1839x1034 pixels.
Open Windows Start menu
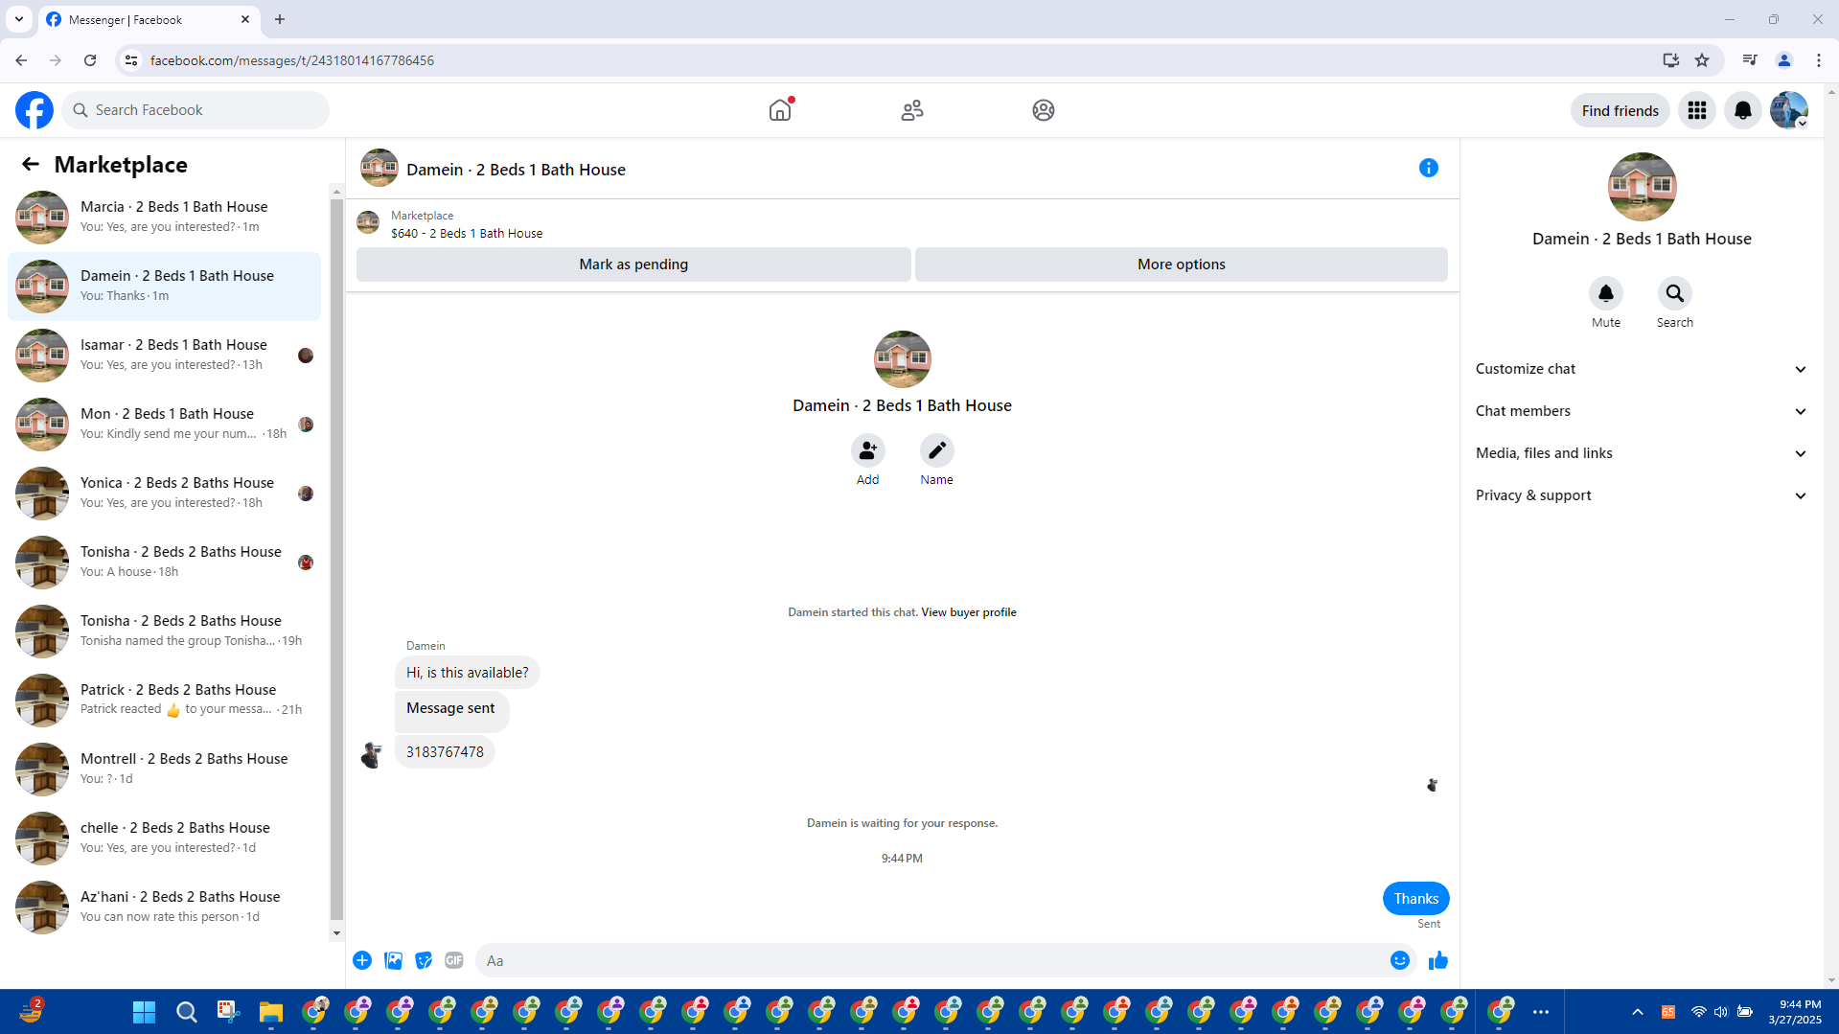[145, 1012]
